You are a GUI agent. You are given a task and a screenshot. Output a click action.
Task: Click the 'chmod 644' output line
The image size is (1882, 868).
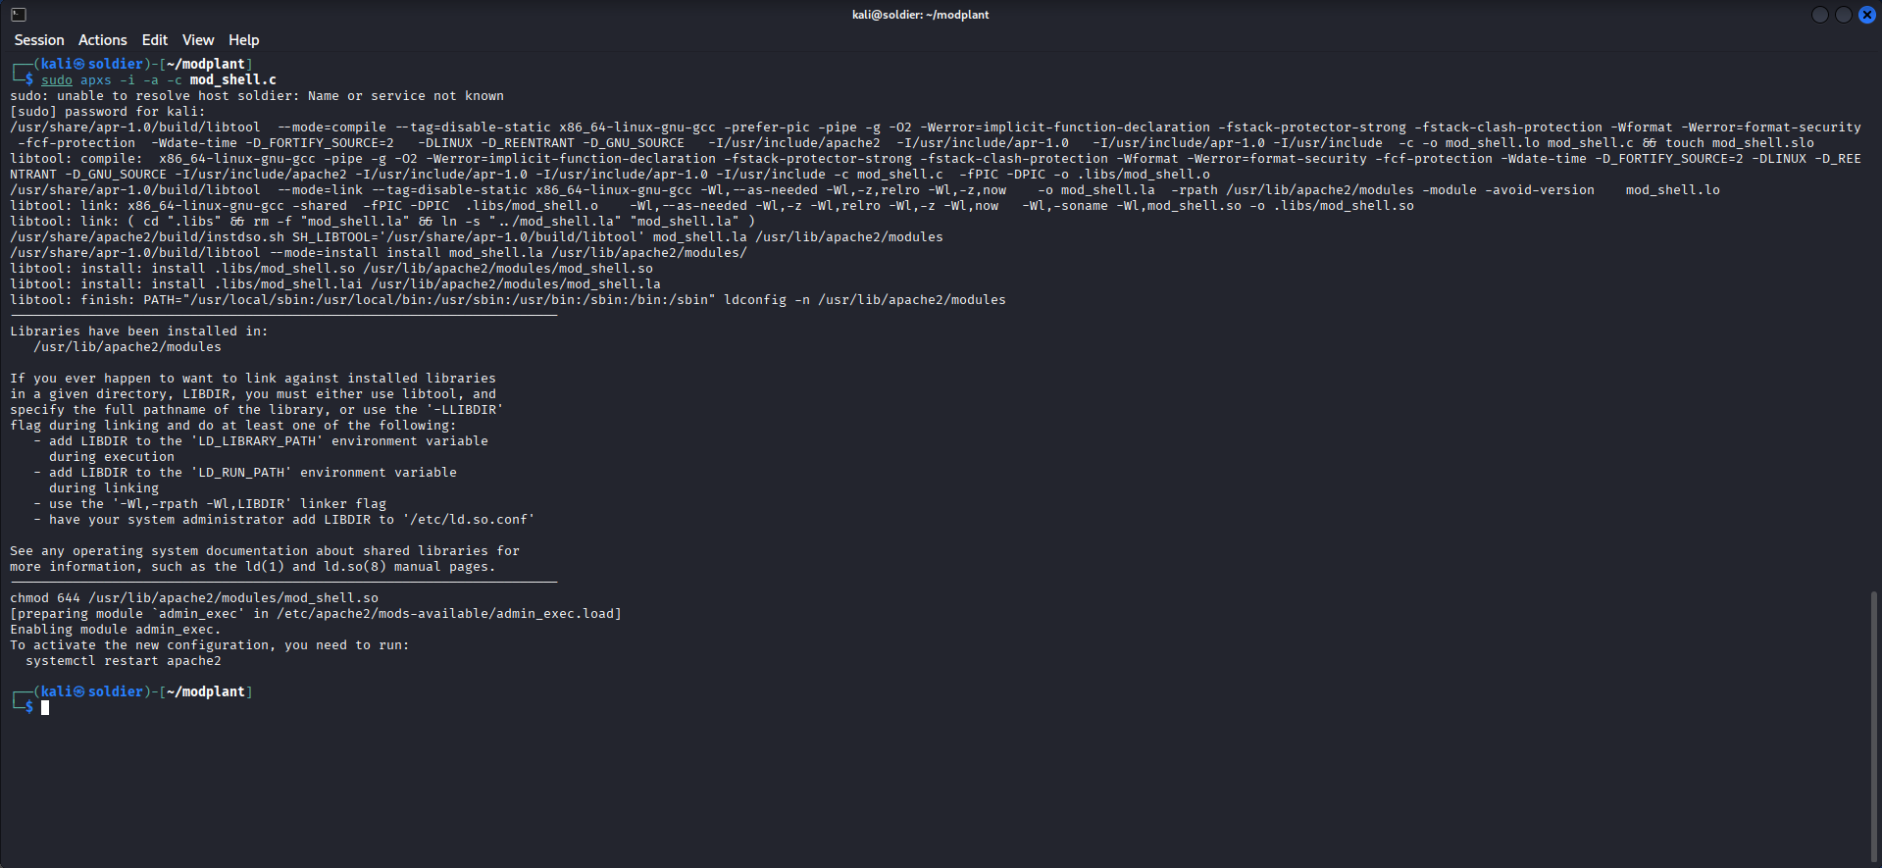[194, 598]
